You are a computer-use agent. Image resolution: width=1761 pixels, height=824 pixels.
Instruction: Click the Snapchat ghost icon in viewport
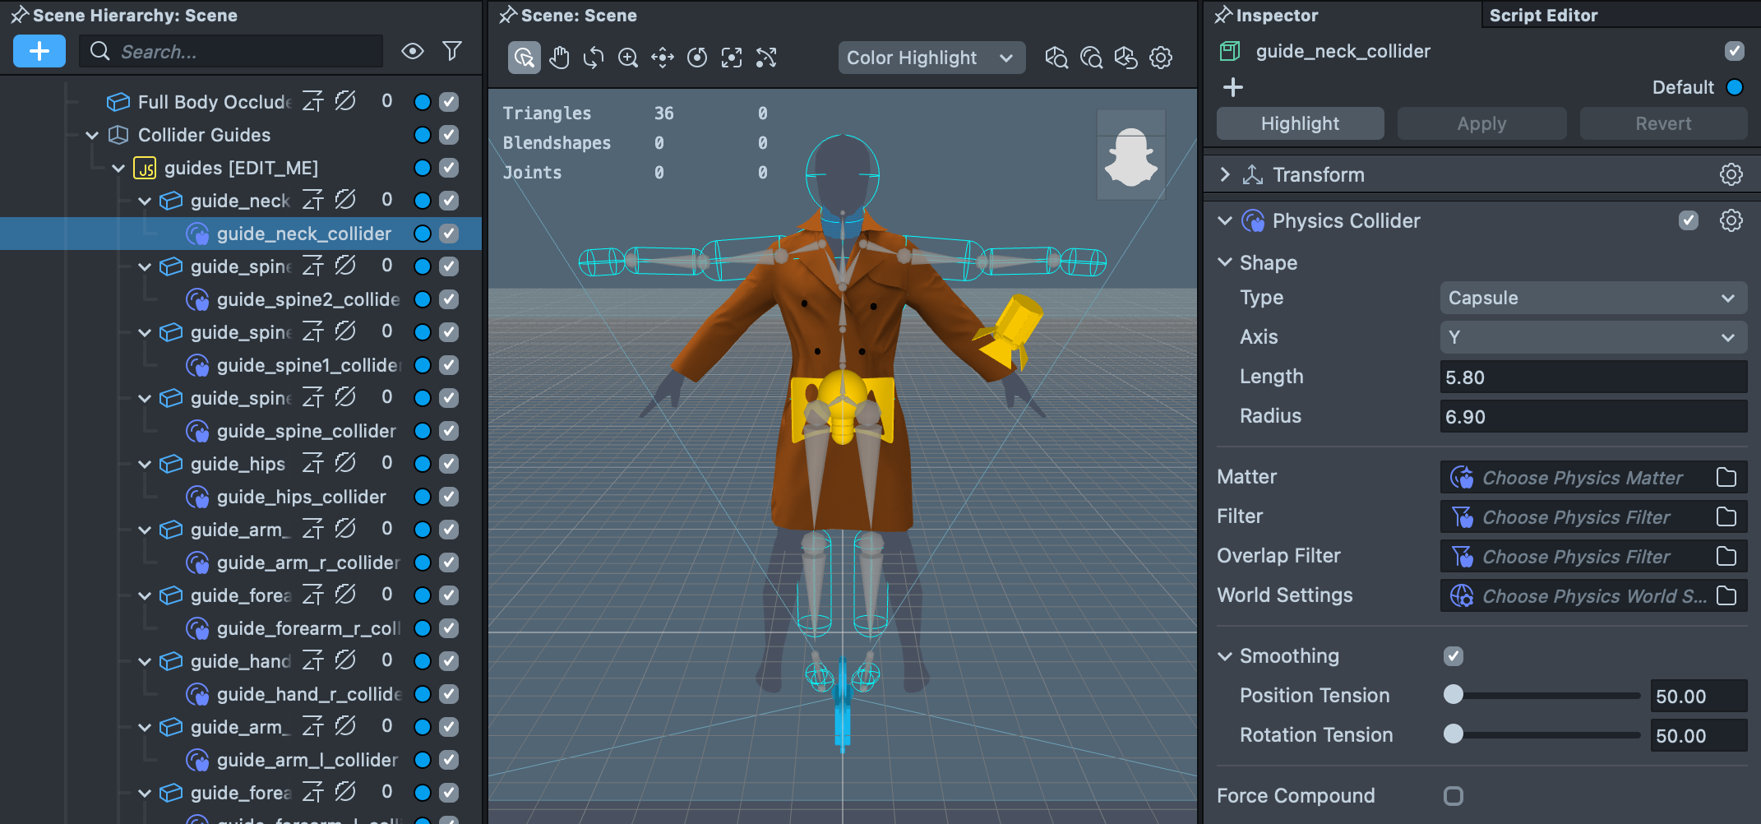(1130, 156)
